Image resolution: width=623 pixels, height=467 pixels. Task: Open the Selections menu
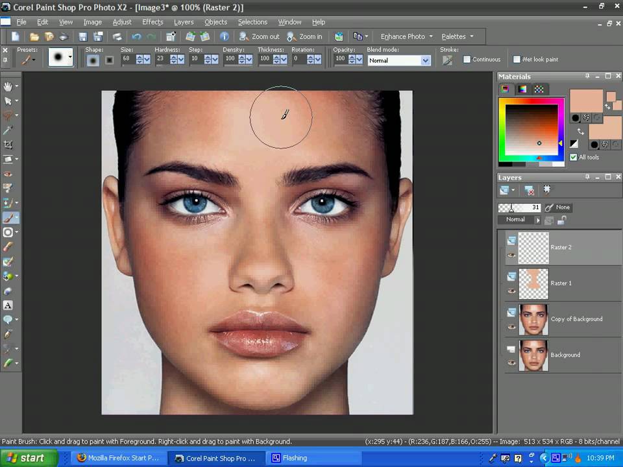(252, 22)
